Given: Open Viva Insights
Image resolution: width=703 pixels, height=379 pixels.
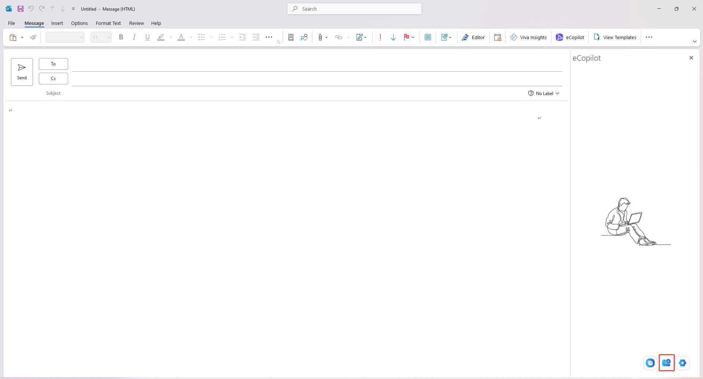Looking at the screenshot, I should coord(529,37).
